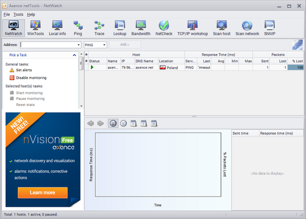Open the File menu

(7, 14)
